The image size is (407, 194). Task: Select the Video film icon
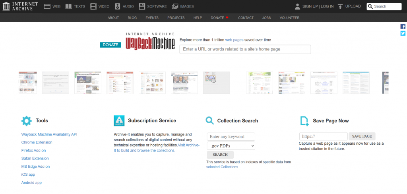[x=93, y=6]
